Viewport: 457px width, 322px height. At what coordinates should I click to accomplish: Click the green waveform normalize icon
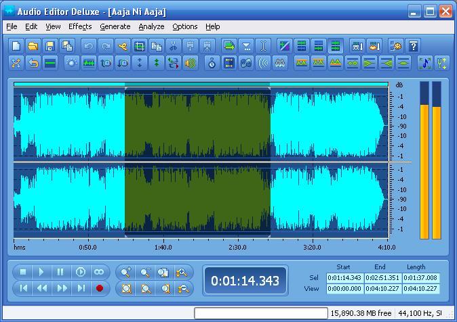89,63
